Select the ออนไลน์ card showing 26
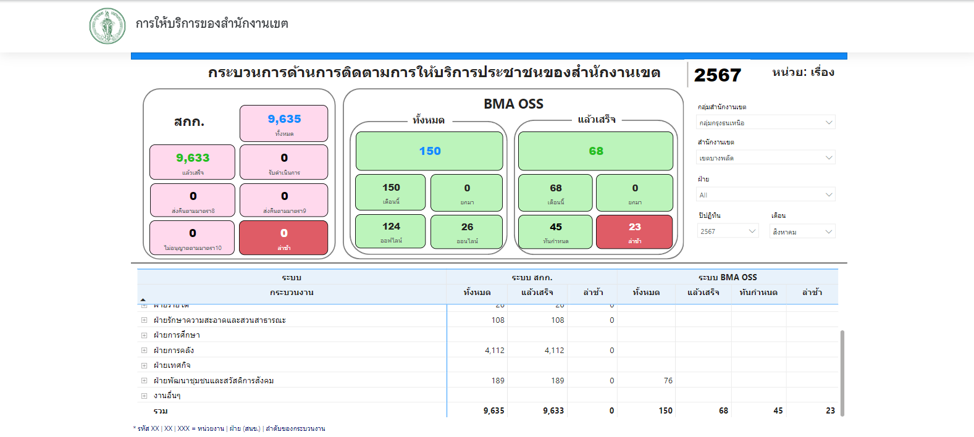 tap(466, 231)
